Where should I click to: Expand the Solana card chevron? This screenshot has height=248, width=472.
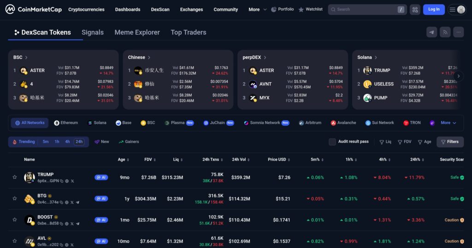coord(376,58)
